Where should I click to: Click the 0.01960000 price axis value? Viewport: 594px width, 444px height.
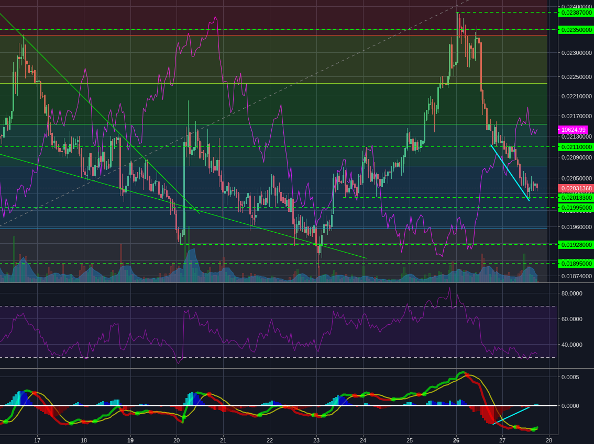(x=576, y=227)
